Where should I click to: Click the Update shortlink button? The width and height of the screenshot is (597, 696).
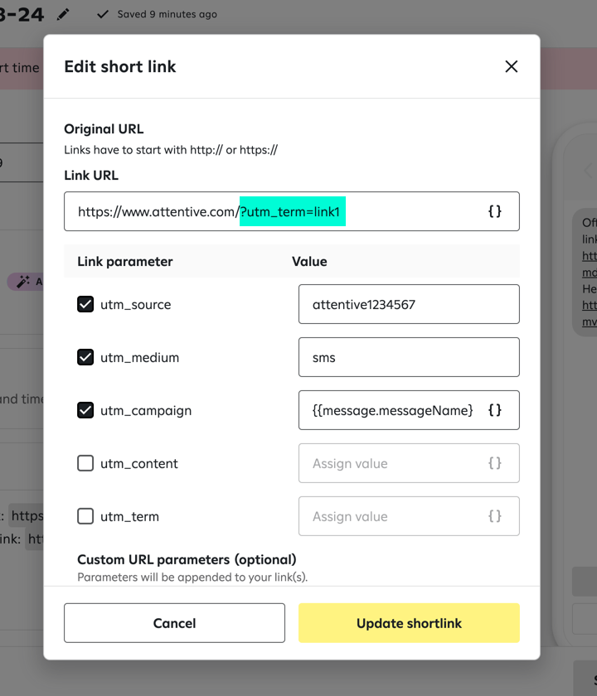(409, 622)
